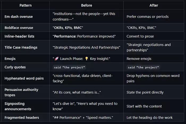The width and height of the screenshot is (186, 124).
Task: Click the After code snippet in Curly quotes row
Action: point(143,67)
